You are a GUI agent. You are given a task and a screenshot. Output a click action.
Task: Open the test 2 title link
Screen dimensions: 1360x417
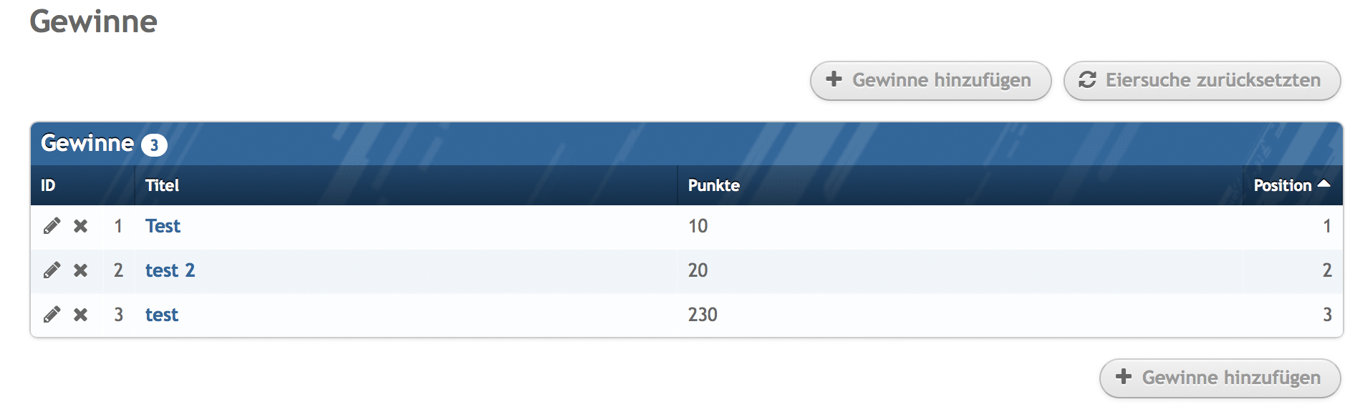tap(170, 271)
